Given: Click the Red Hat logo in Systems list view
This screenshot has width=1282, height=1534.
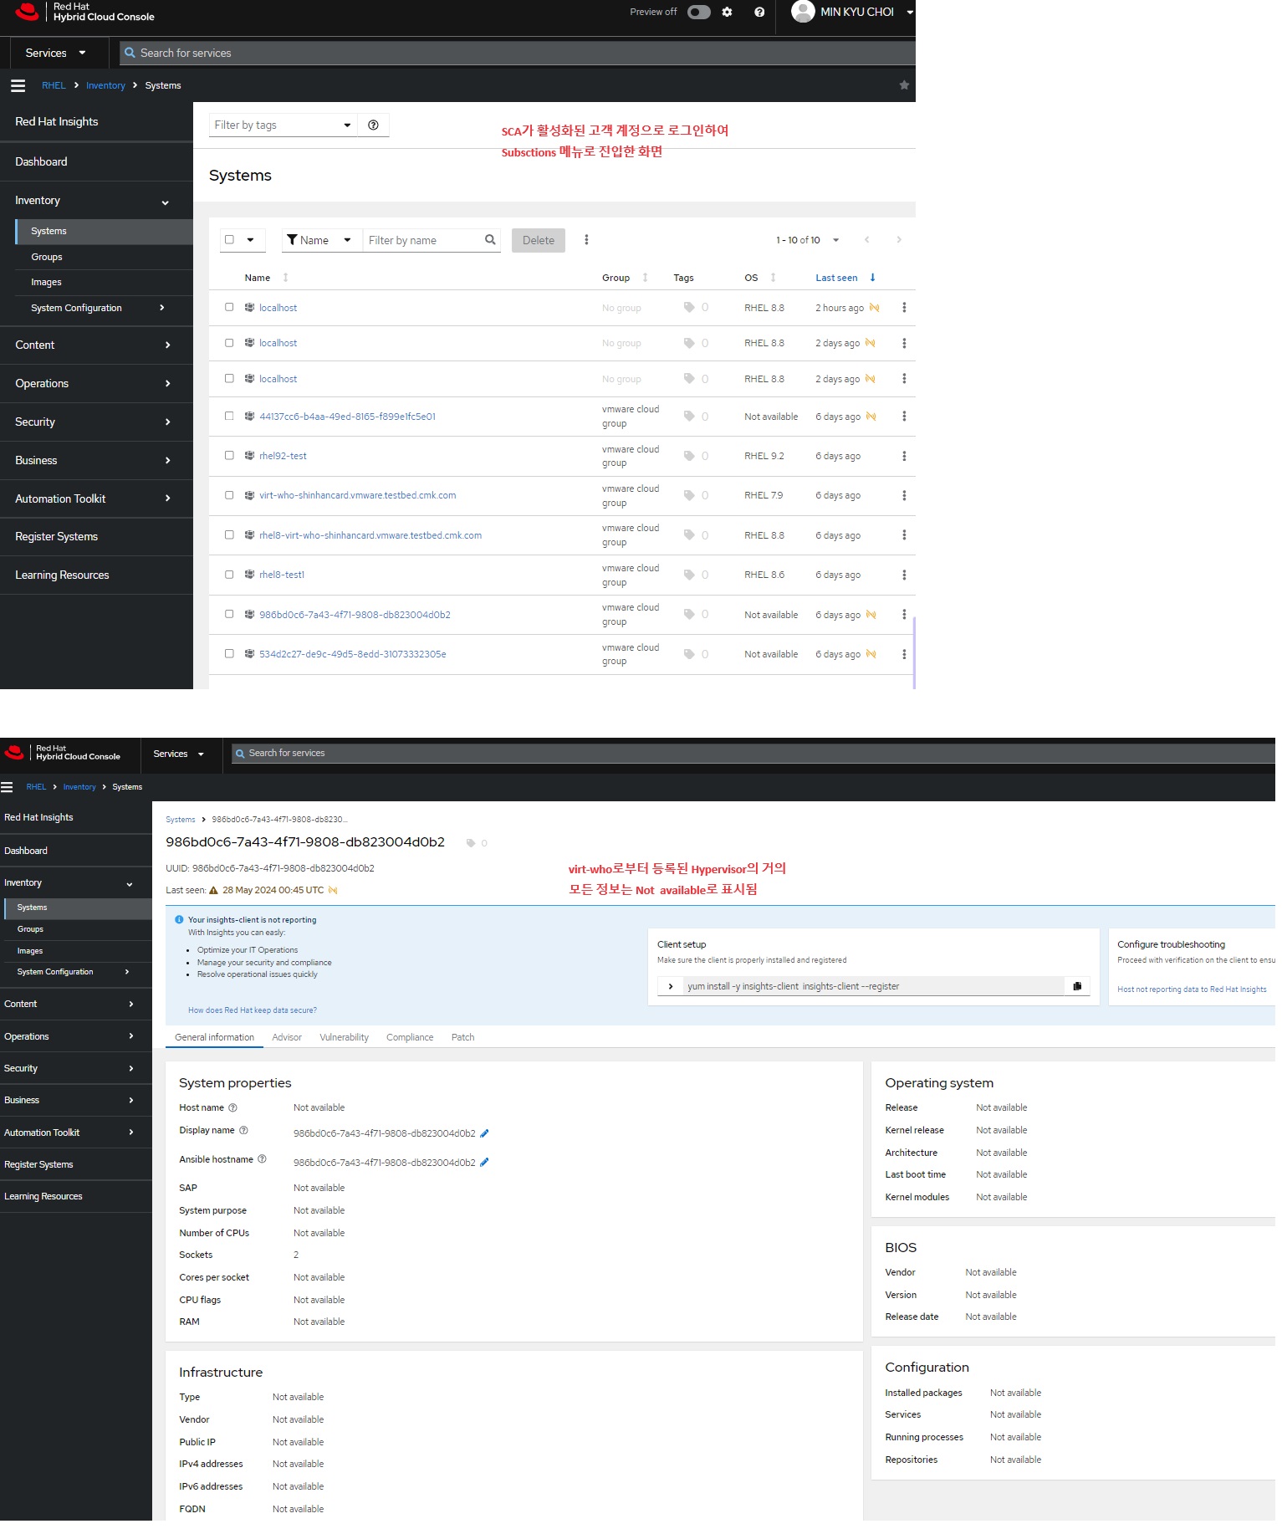Looking at the screenshot, I should coord(27,12).
